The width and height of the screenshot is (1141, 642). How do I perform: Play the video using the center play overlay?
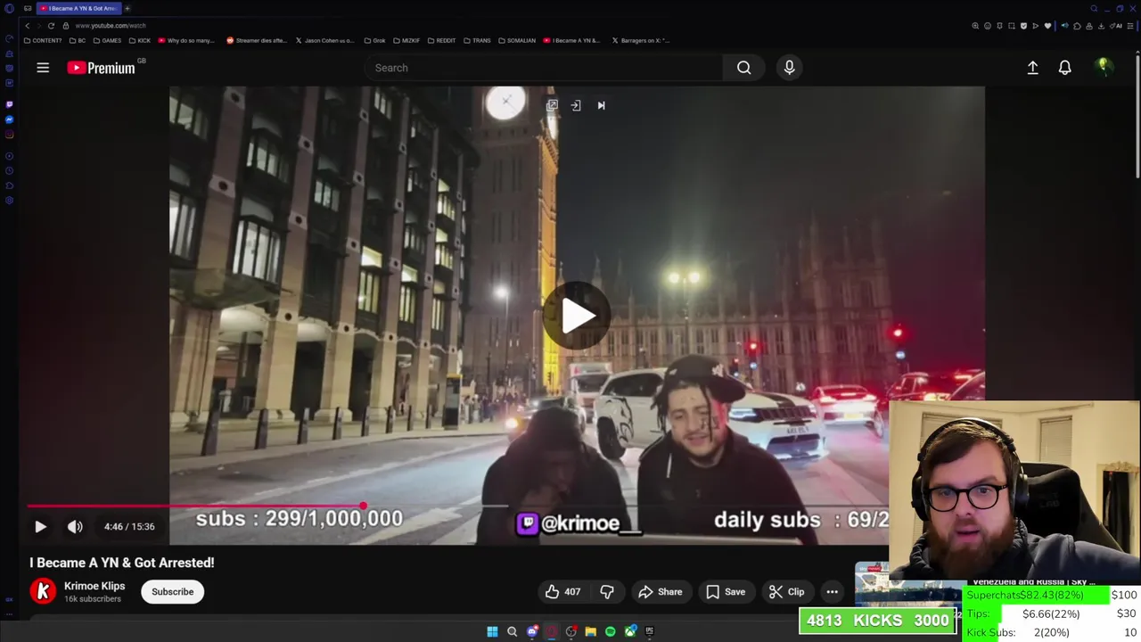click(577, 315)
